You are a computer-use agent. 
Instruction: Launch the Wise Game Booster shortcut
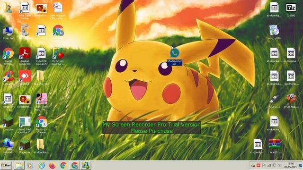25,10
